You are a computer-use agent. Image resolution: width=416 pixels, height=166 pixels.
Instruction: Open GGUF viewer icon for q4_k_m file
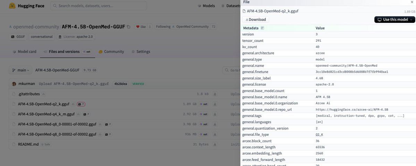[x=87, y=114]
